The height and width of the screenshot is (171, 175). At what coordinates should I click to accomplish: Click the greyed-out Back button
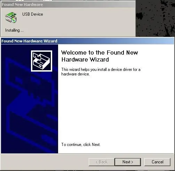(x=102, y=162)
